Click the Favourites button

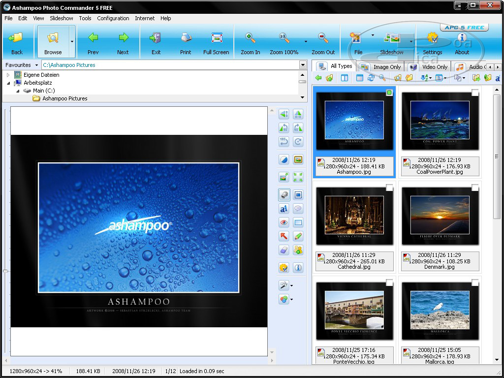[22, 65]
